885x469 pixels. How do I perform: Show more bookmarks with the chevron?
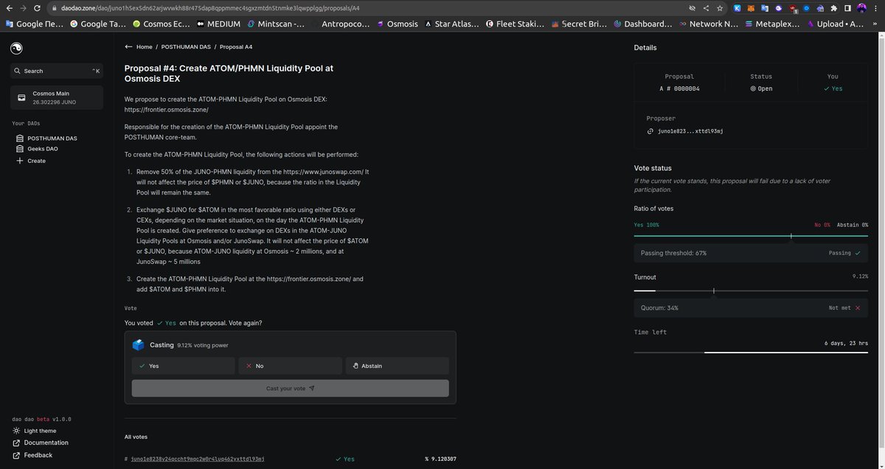pyautogui.click(x=875, y=24)
